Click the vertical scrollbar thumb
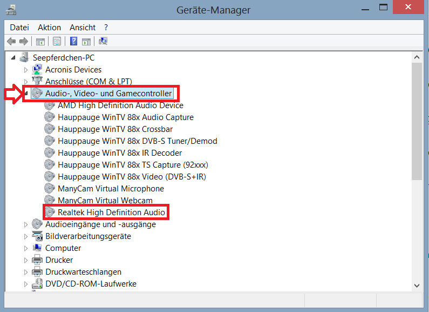The height and width of the screenshot is (312, 429). click(x=417, y=121)
